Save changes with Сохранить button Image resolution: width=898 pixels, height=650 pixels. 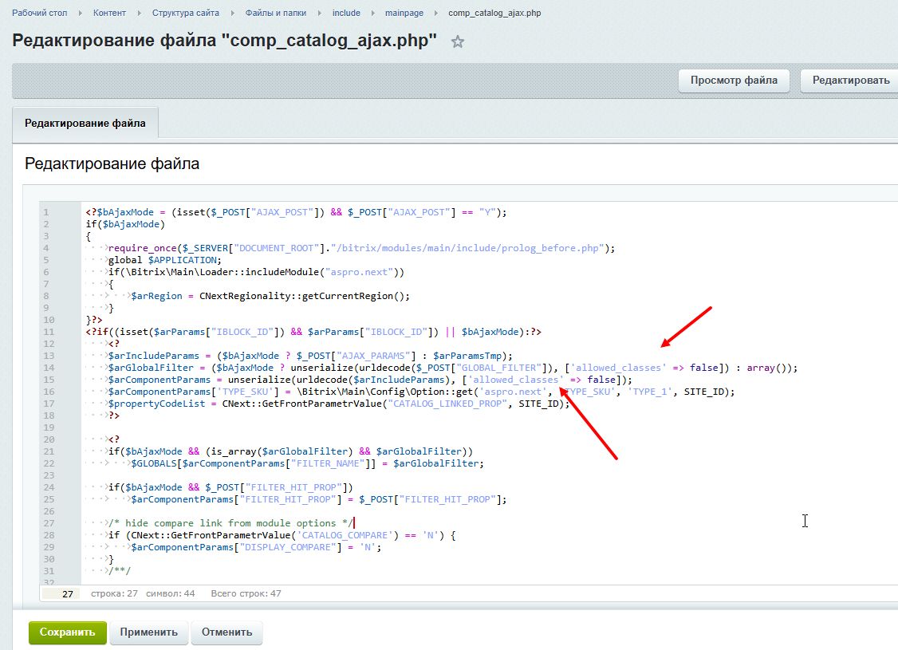point(67,632)
